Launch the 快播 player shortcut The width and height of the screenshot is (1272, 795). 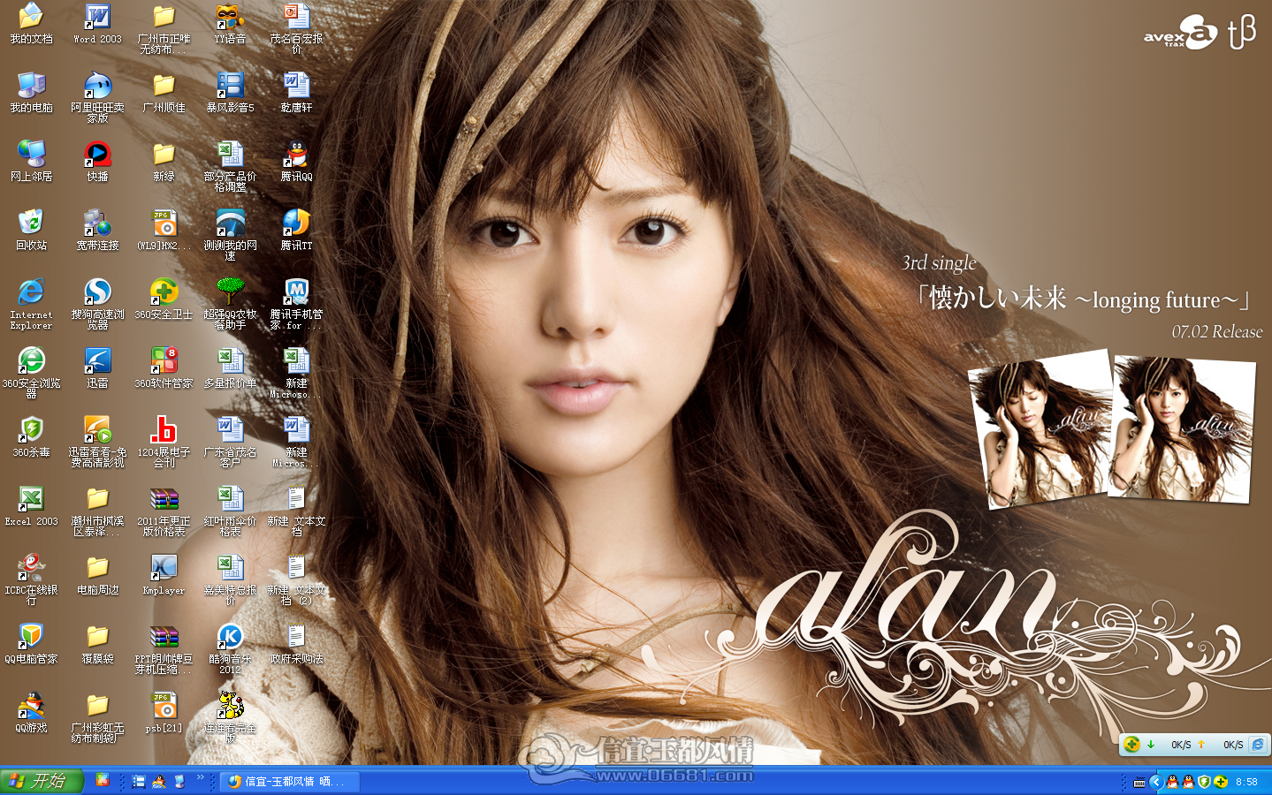97,163
